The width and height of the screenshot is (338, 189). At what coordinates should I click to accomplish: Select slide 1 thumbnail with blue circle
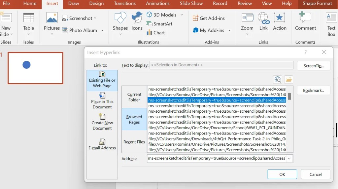35,68
